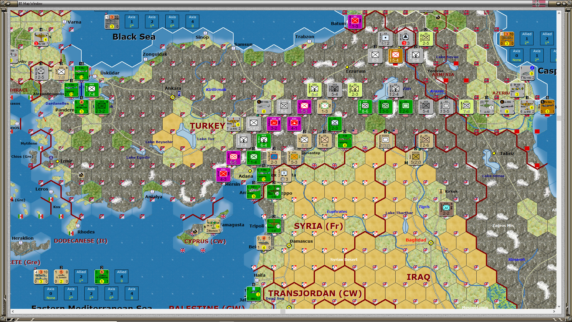Select the C-47 Skytrain counter at Tripoli

click(x=274, y=226)
